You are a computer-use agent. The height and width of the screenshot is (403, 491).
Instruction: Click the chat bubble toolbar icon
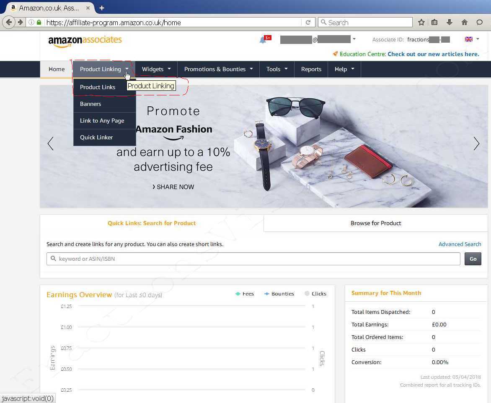point(479,22)
